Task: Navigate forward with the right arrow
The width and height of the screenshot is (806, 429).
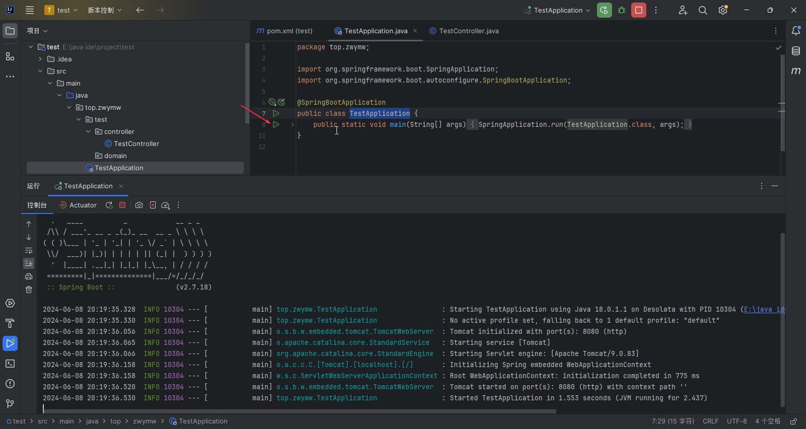Action: [x=160, y=10]
